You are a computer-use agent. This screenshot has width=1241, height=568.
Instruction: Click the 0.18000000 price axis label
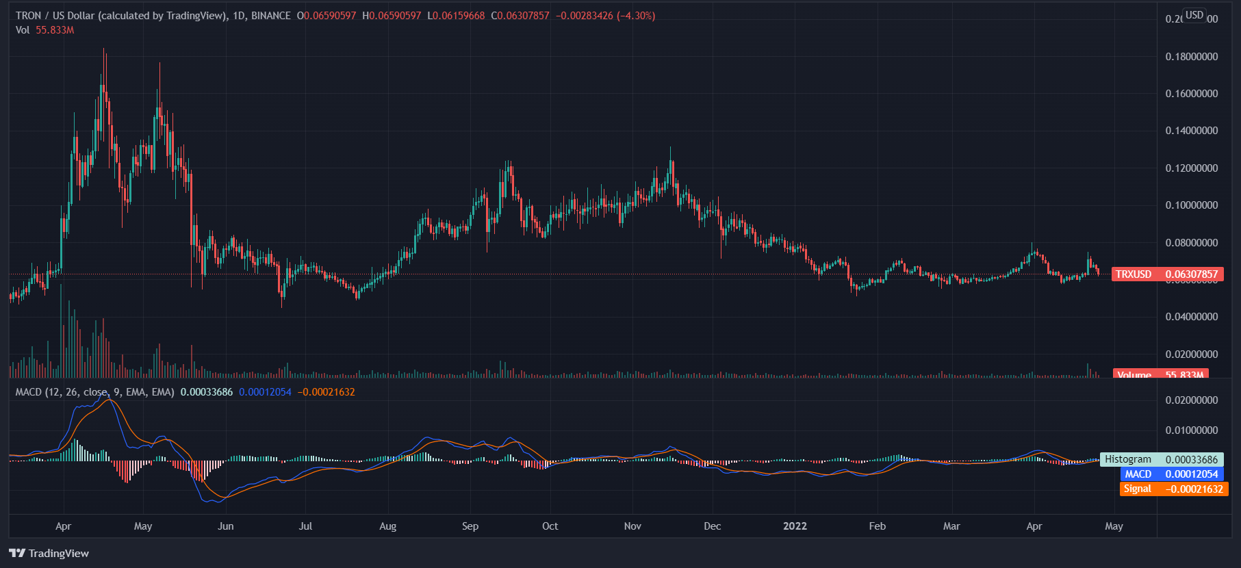click(1191, 57)
